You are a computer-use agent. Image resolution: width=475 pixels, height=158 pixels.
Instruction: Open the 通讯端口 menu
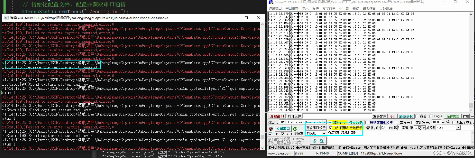tap(275, 9)
